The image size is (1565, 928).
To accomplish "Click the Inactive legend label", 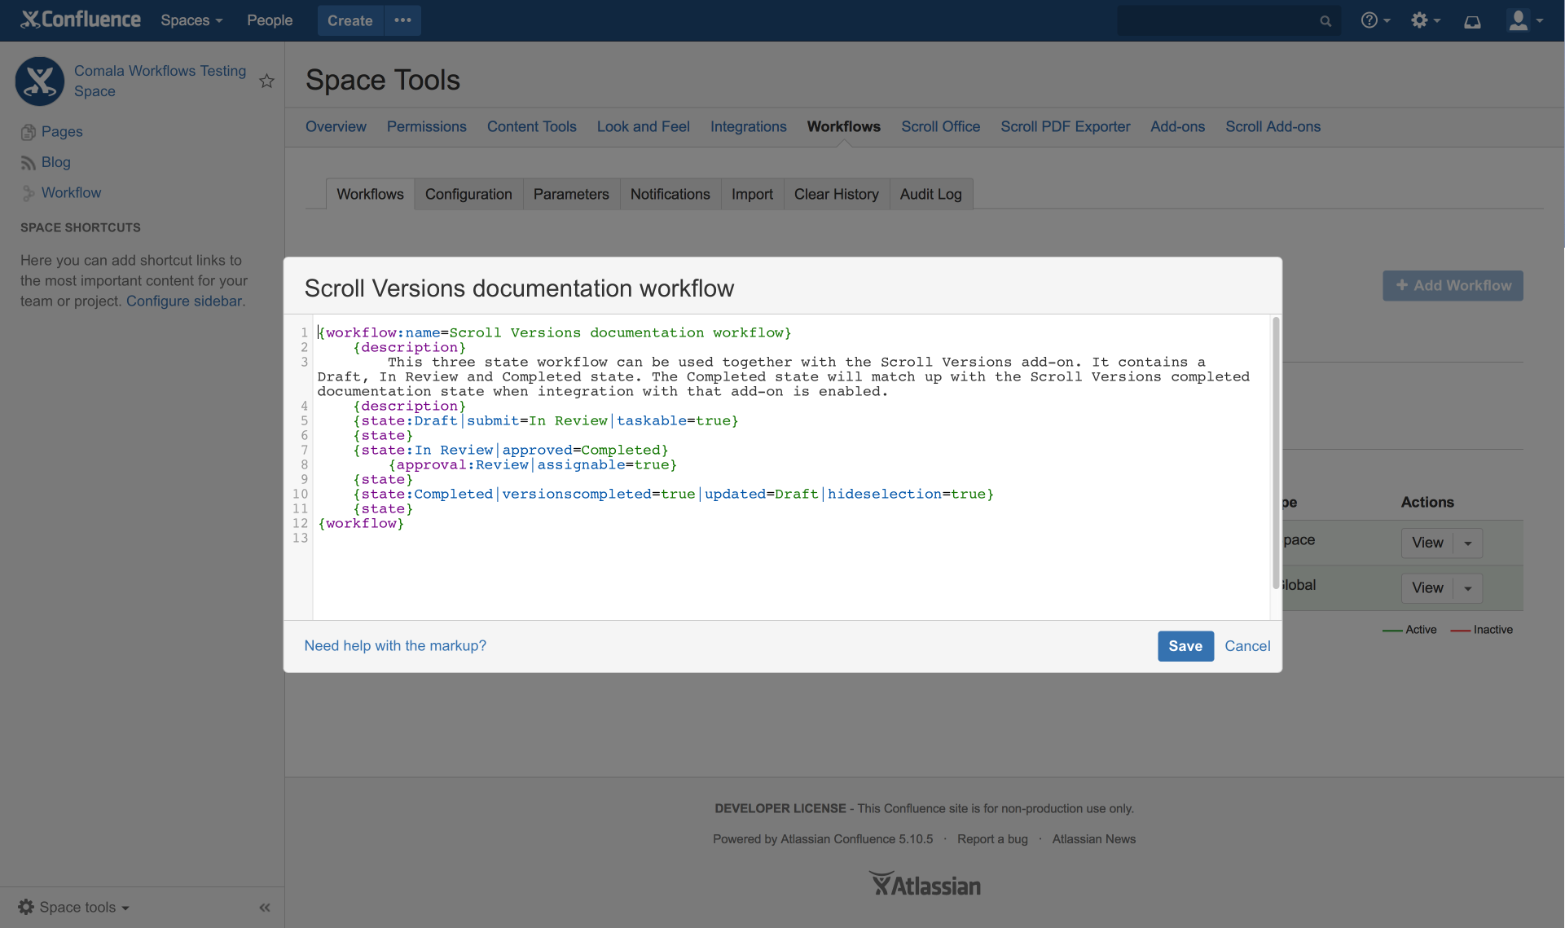I will click(1492, 630).
